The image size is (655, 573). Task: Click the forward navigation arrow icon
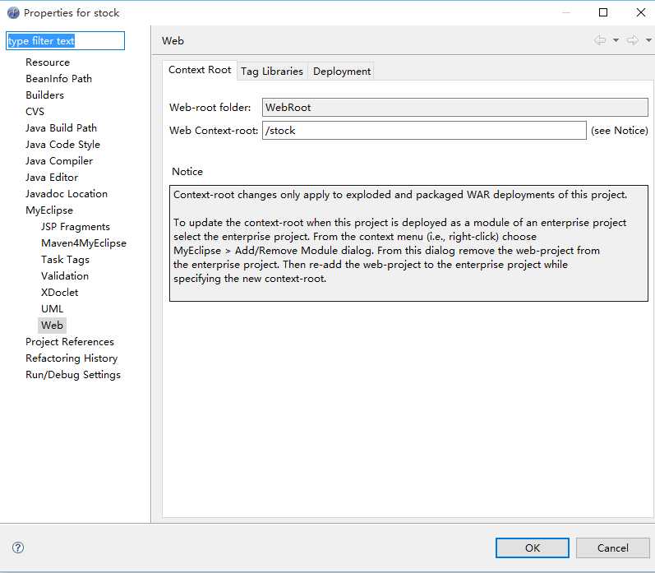[x=632, y=40]
